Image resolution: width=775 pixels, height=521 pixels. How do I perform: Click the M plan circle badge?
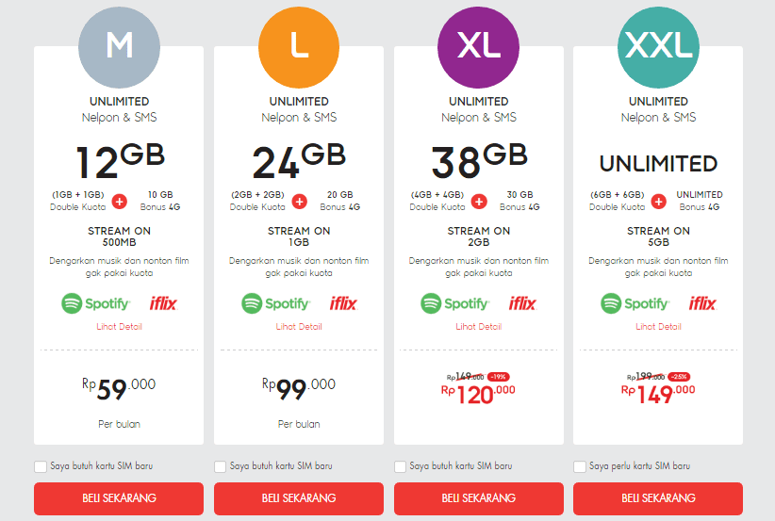click(x=119, y=47)
